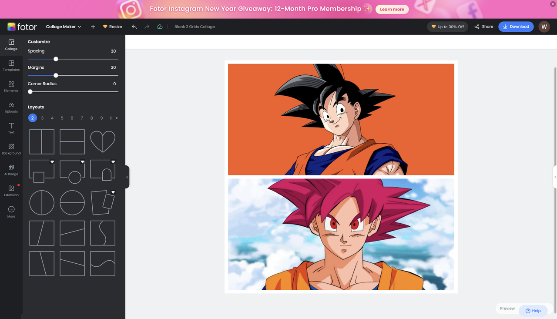The width and height of the screenshot is (557, 319).
Task: Select the layout with inset arch
Action: pos(103,171)
